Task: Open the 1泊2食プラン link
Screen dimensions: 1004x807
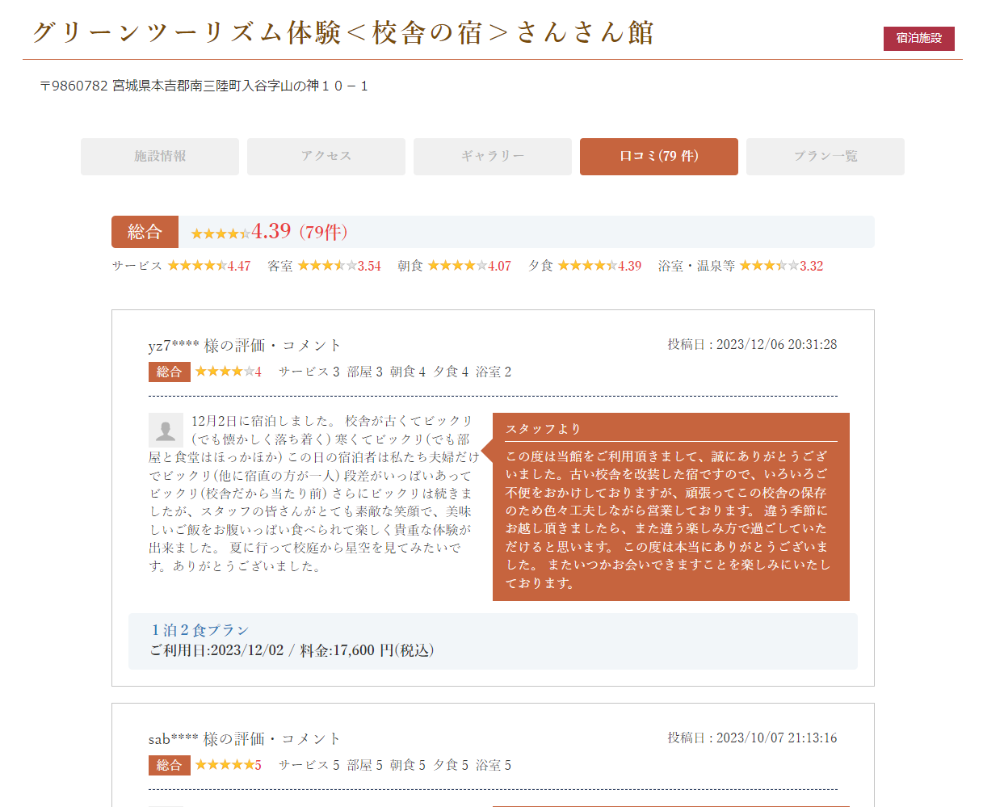Action: click(200, 630)
